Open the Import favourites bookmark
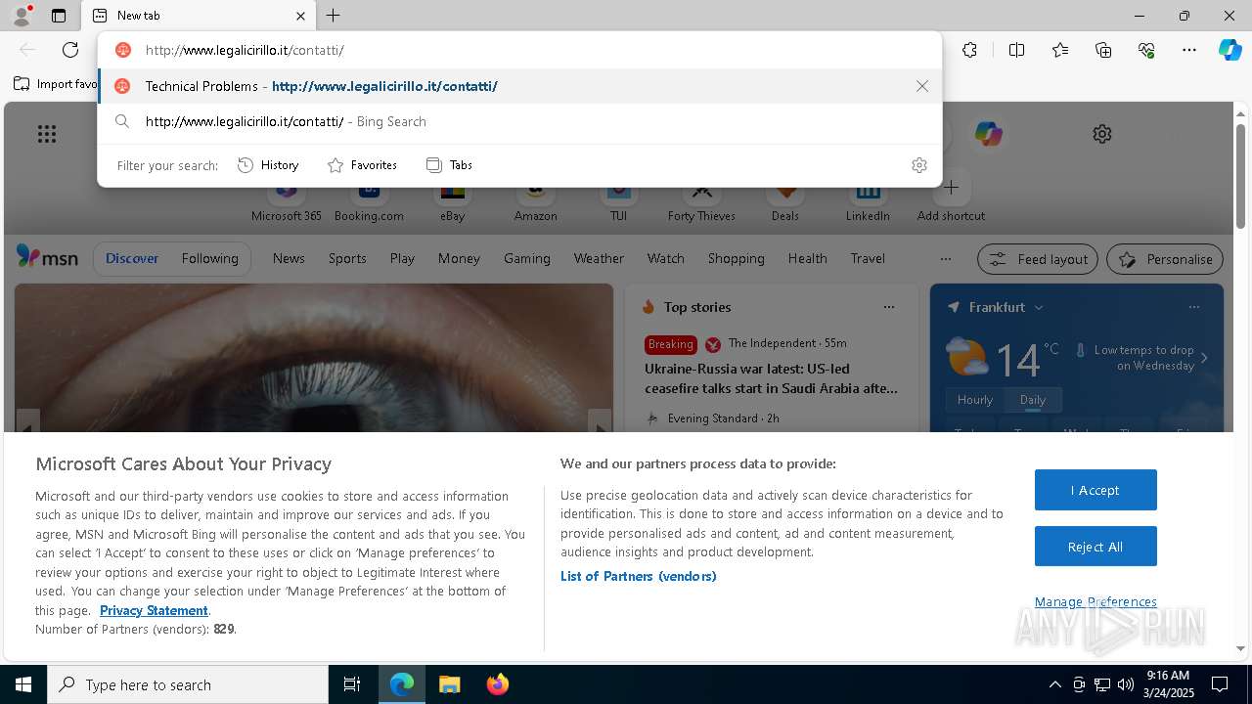 (56, 84)
